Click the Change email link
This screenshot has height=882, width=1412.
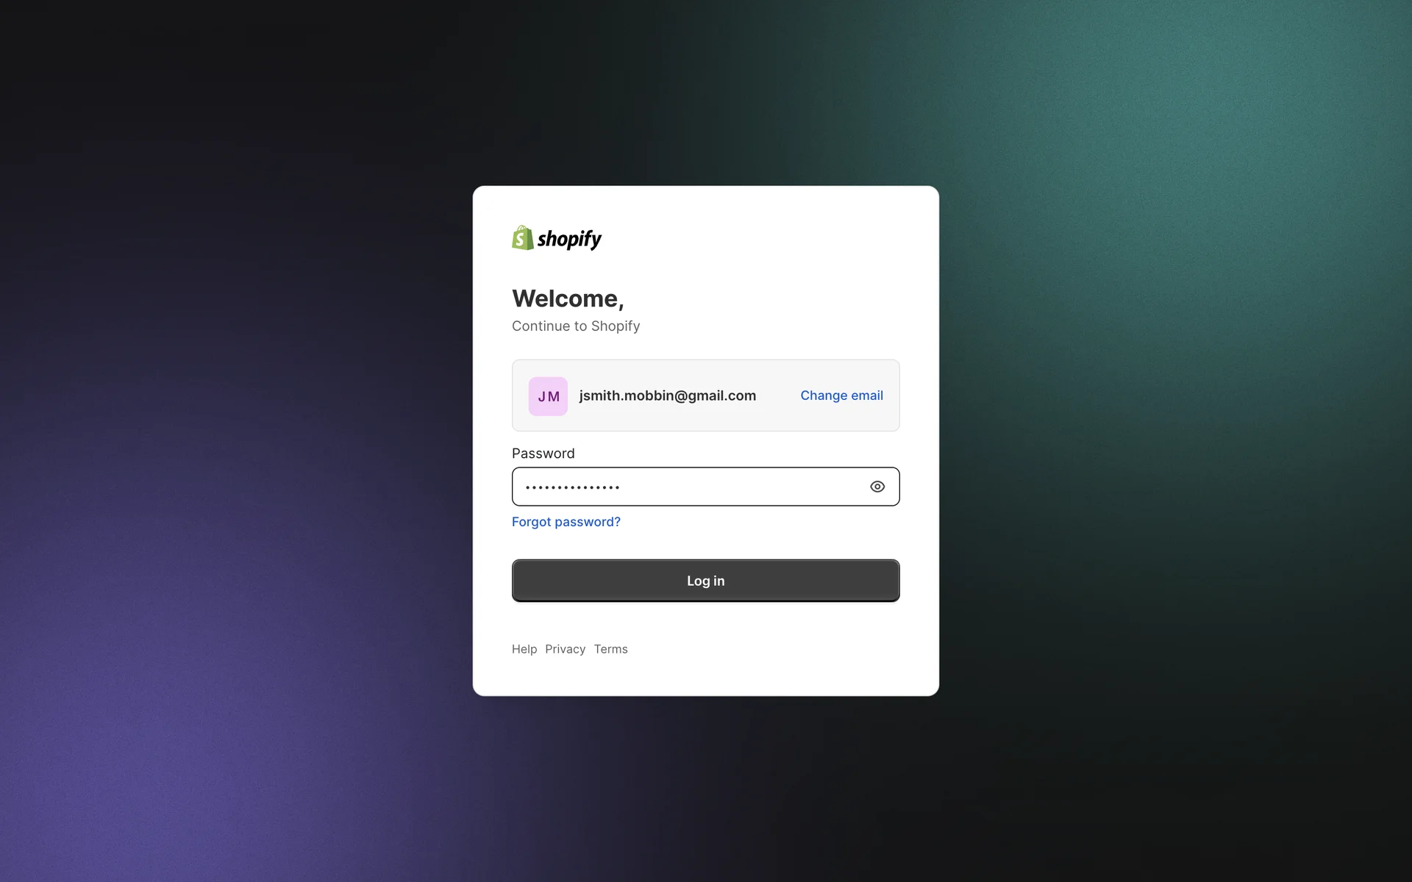point(841,395)
